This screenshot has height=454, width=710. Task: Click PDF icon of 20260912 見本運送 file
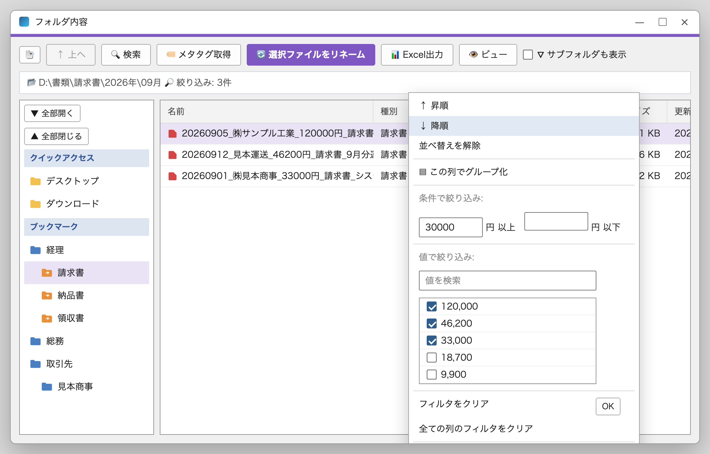tap(173, 155)
